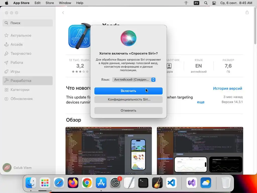Open the Window menu
The image size is (257, 193).
65,3
